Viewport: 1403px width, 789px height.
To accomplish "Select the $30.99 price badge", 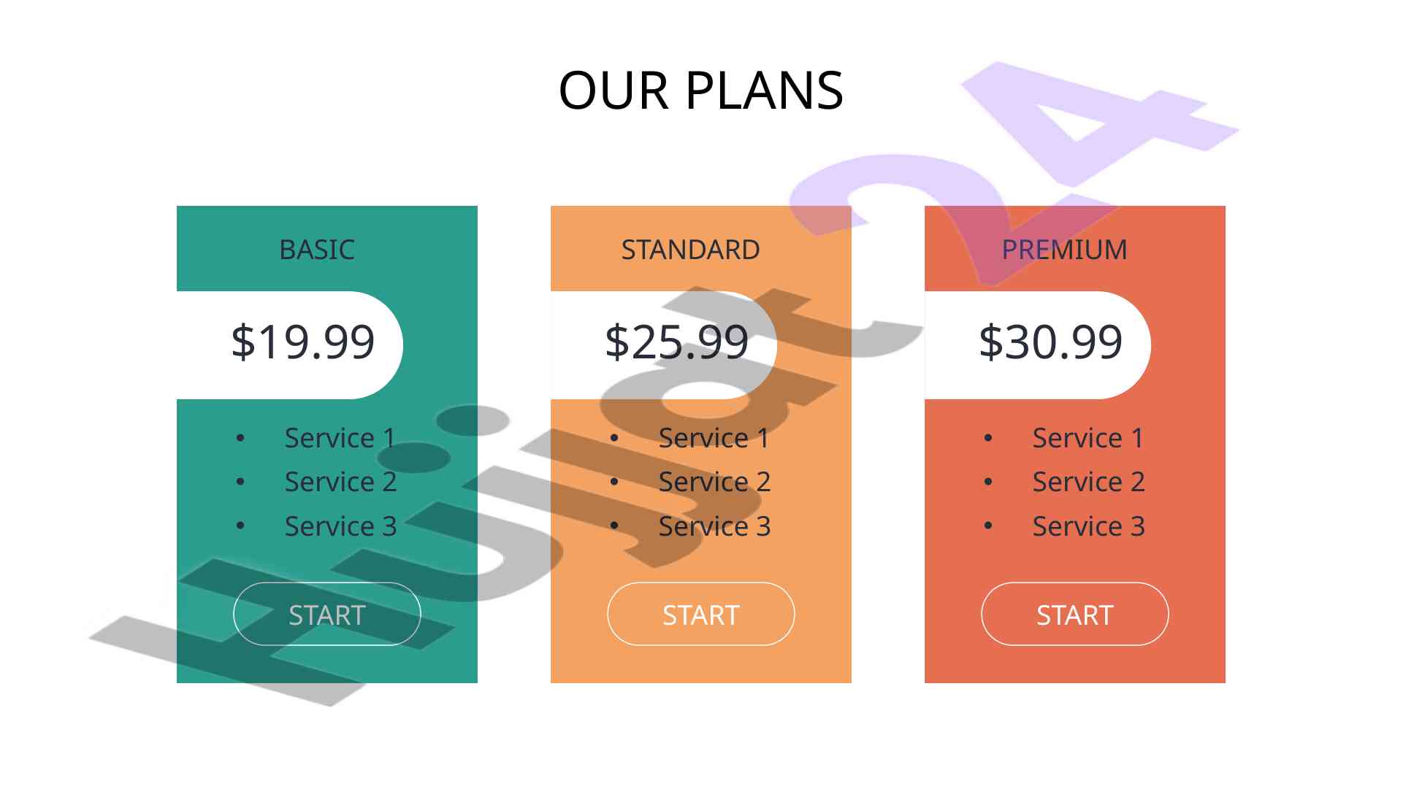I will (x=1038, y=345).
